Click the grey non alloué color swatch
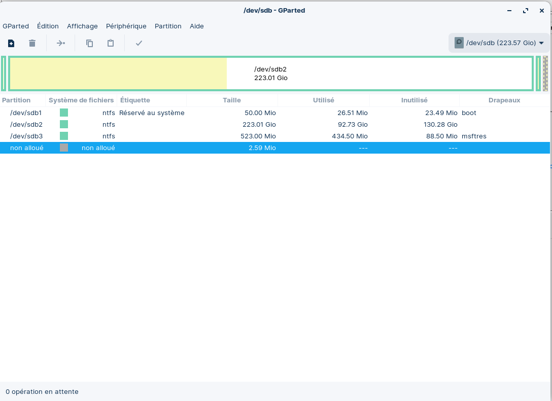Screen dimensions: 552x401 pos(64,148)
